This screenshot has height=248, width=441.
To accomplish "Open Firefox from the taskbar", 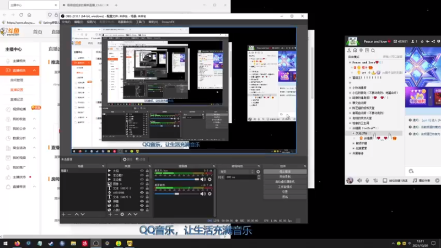I will 17,244.
